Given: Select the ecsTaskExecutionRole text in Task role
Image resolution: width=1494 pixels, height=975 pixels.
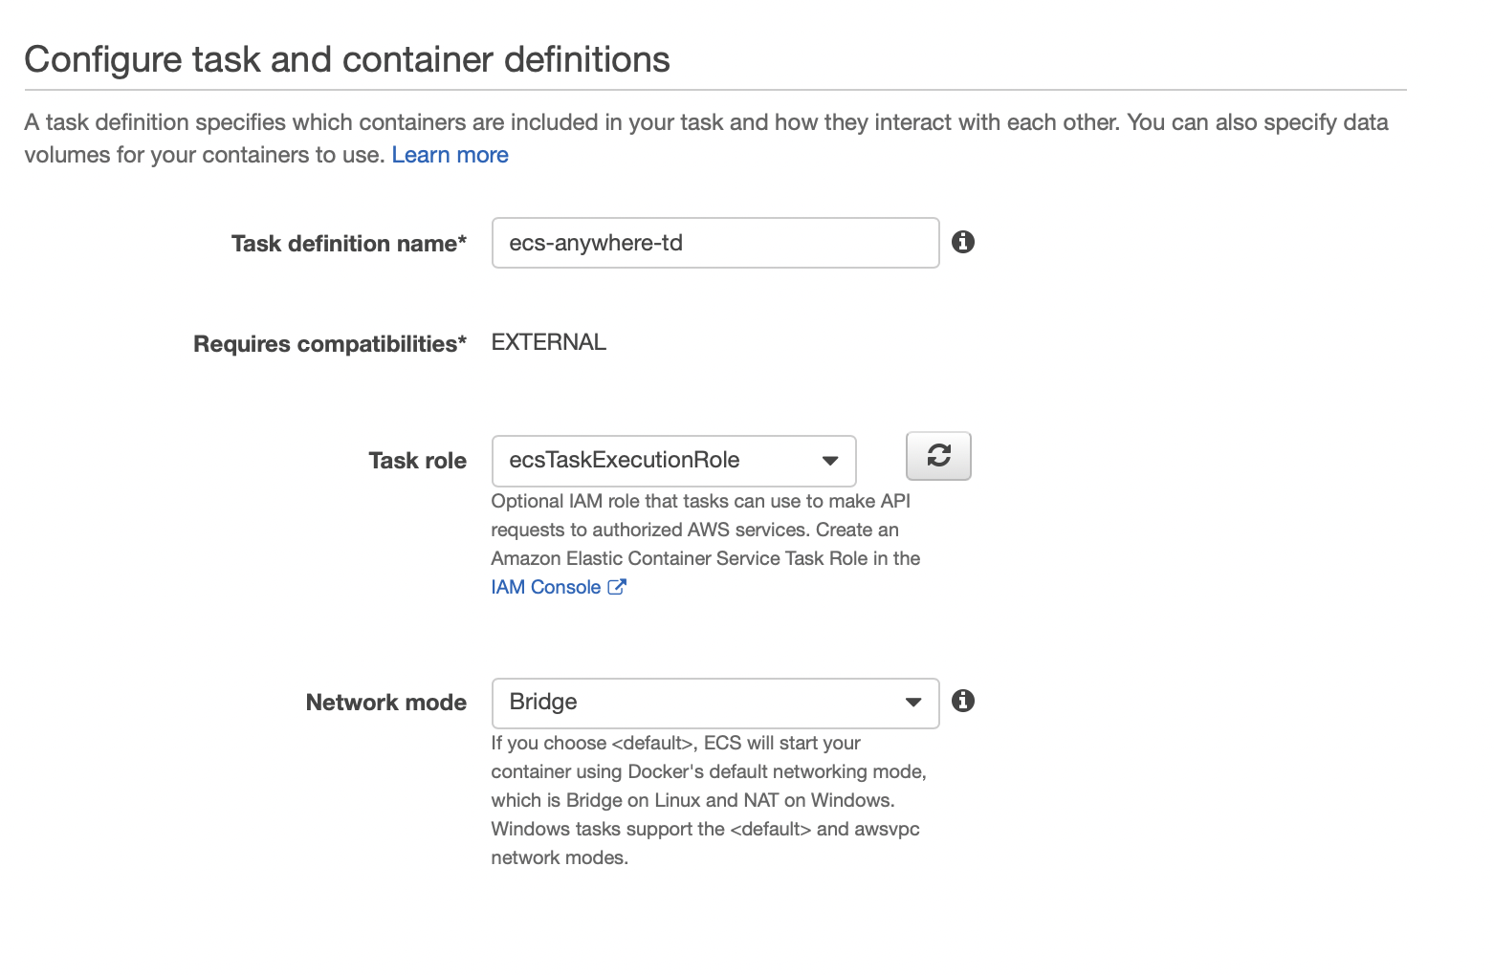Looking at the screenshot, I should [x=625, y=460].
